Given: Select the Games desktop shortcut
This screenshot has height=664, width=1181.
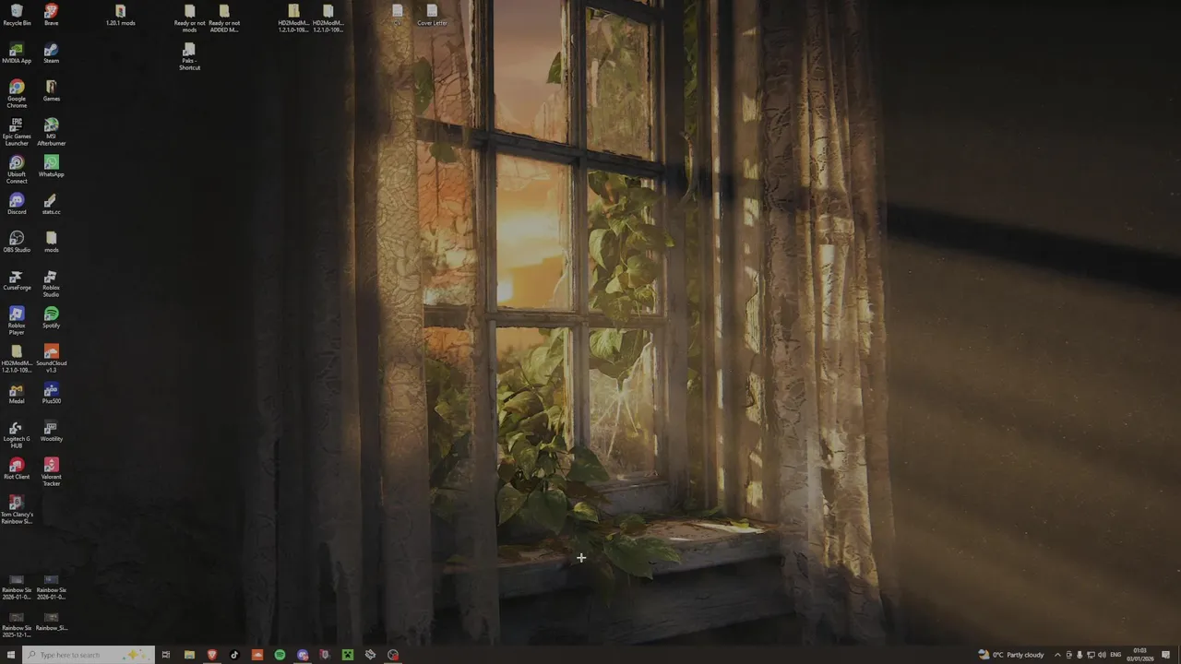Looking at the screenshot, I should point(51,90).
